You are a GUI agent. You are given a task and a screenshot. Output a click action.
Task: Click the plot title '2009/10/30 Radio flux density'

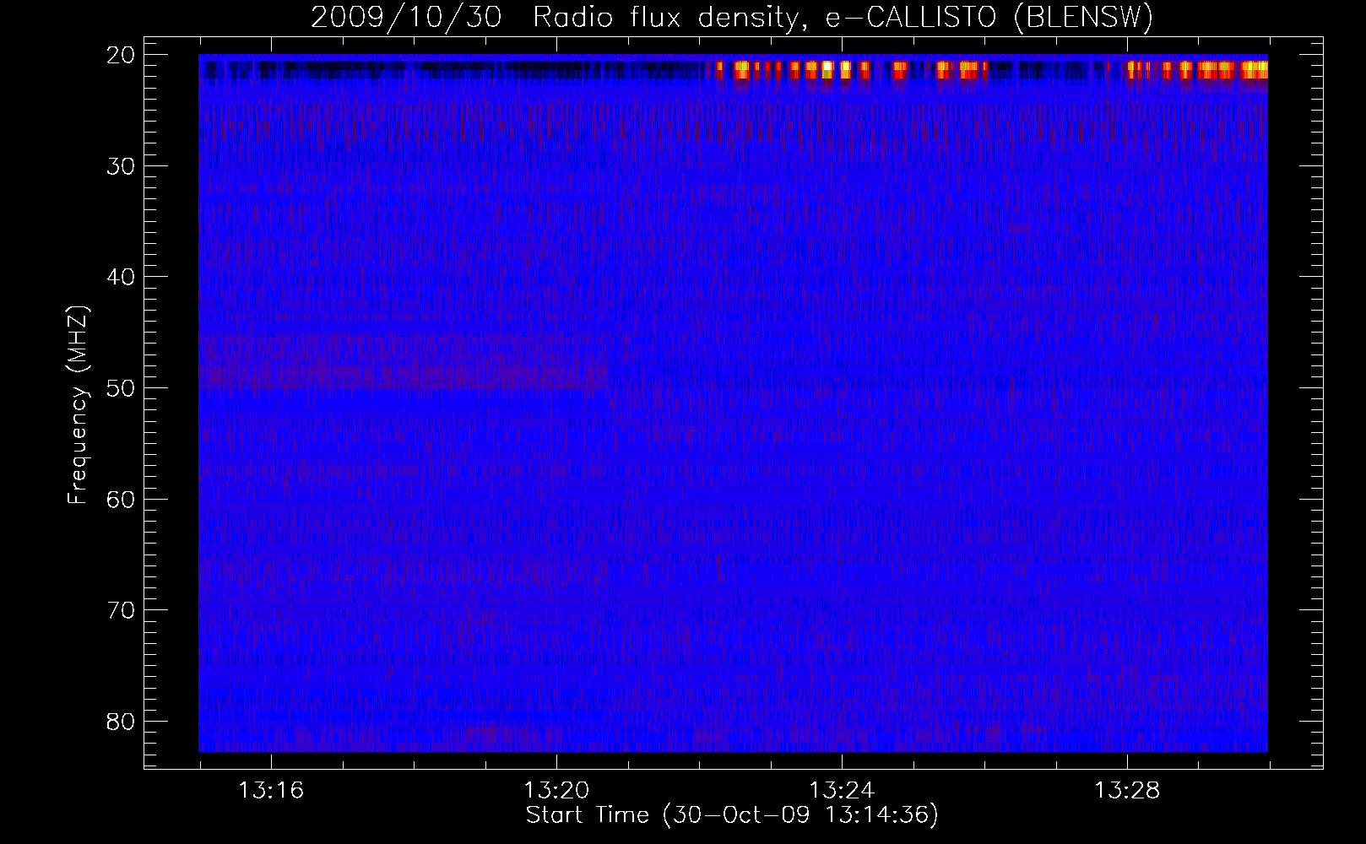(555, 18)
